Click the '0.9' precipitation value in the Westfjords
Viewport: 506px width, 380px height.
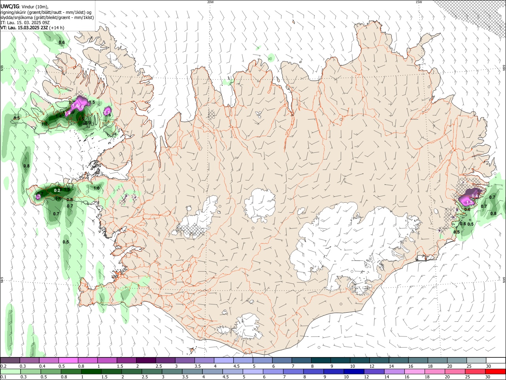[88, 123]
